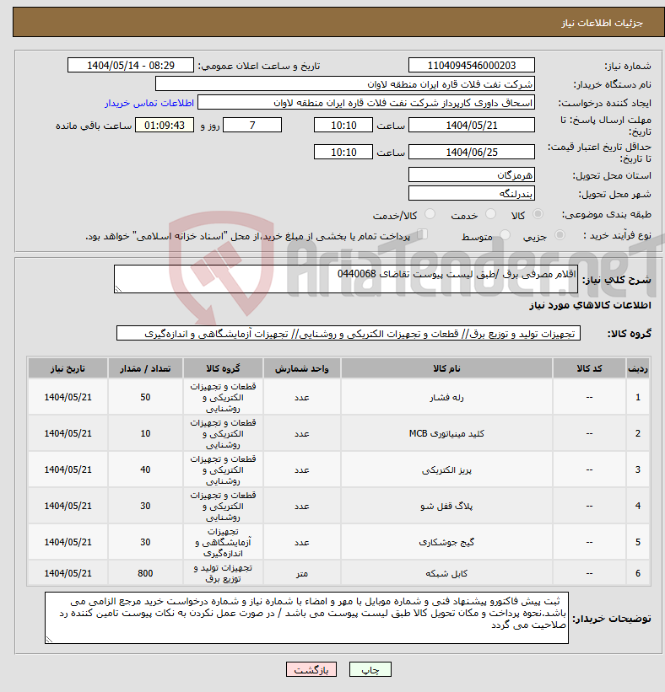Click the شرح کلی نیاز text area
665x692 pixels.
[345, 279]
